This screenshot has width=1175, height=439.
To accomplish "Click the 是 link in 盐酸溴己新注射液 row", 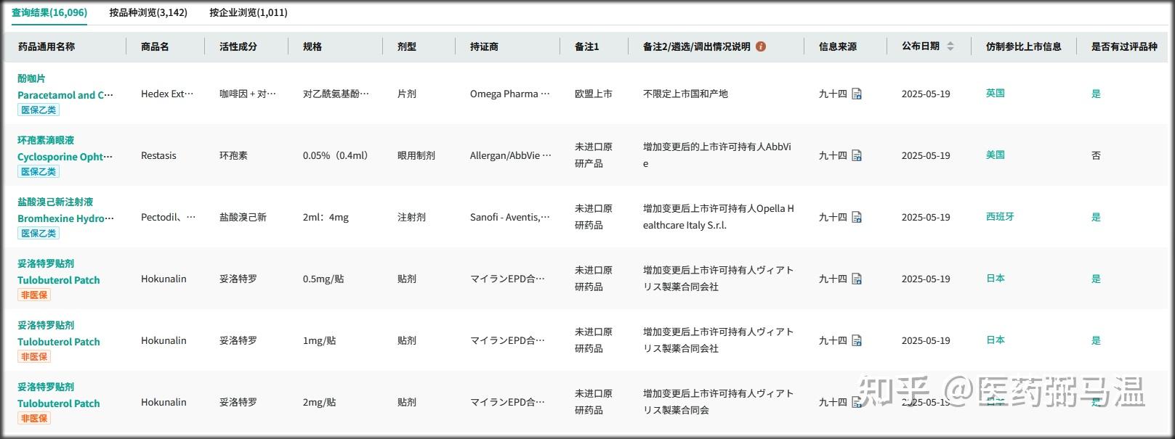I will (x=1096, y=217).
